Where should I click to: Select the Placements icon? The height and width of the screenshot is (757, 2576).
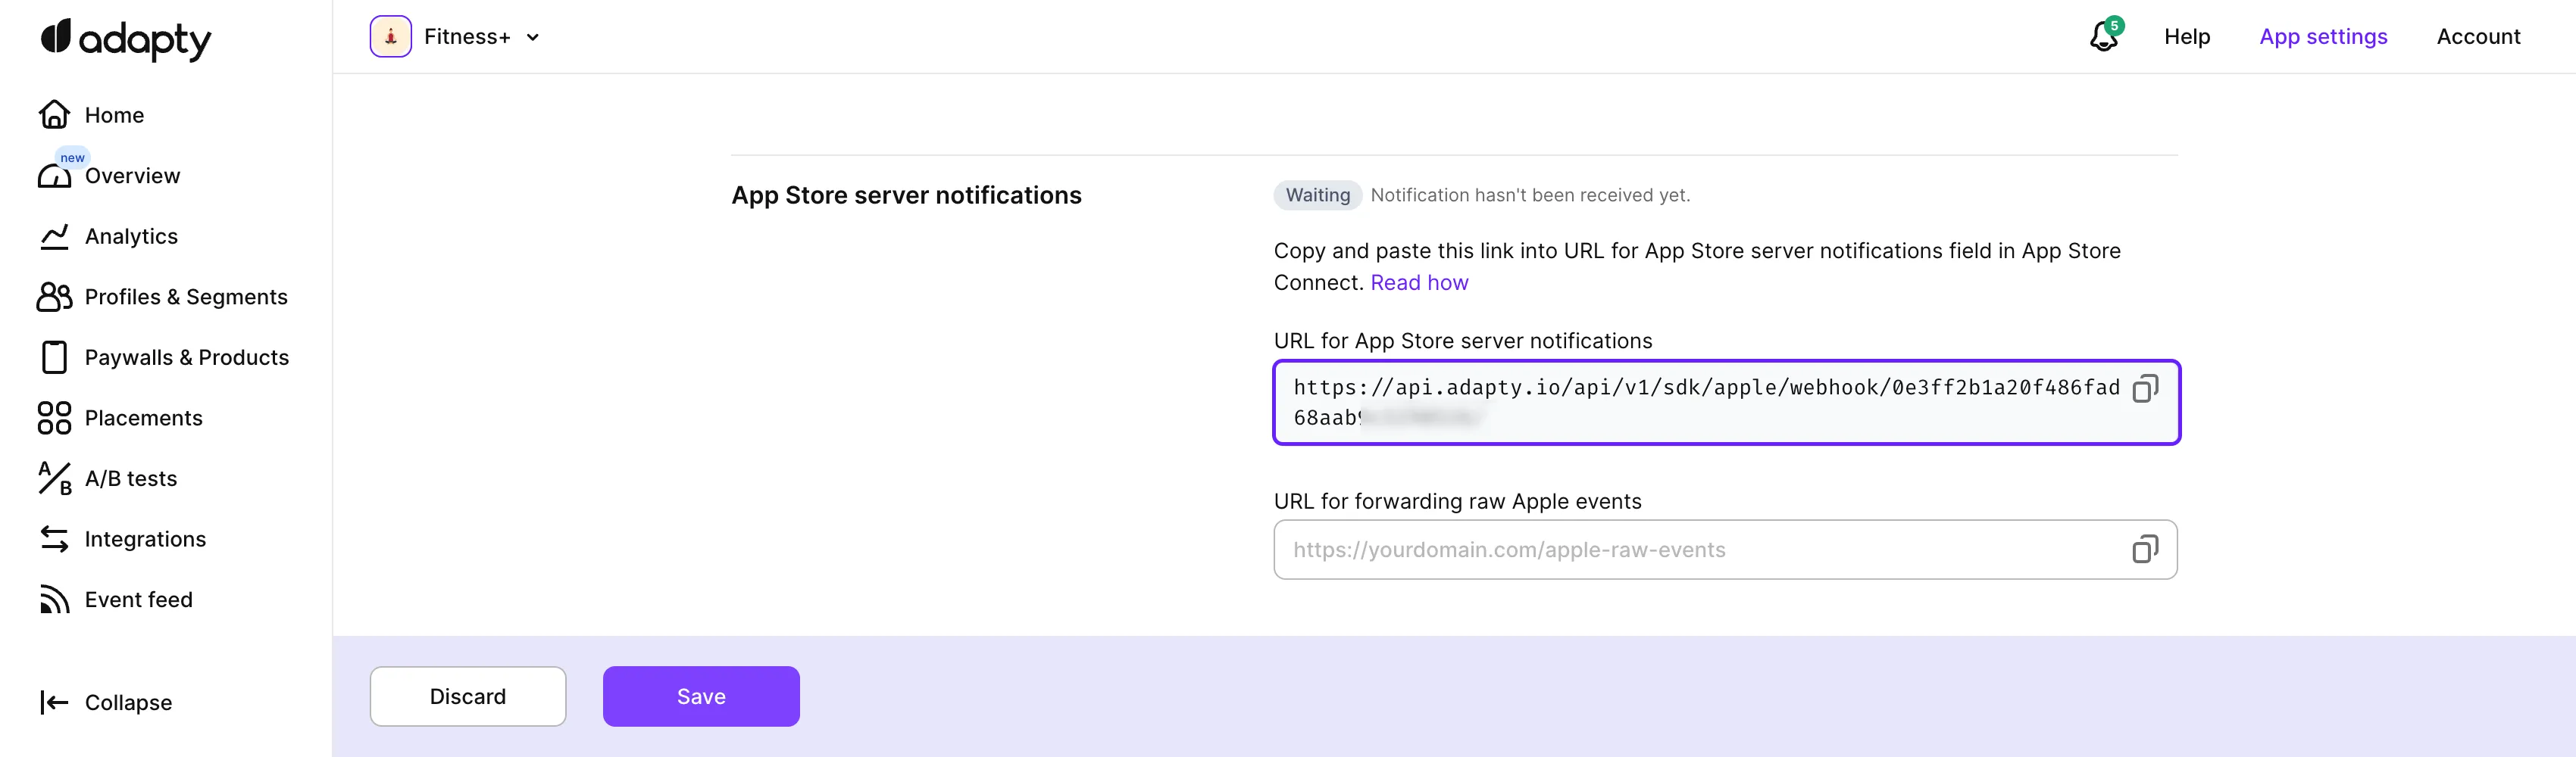(53, 417)
